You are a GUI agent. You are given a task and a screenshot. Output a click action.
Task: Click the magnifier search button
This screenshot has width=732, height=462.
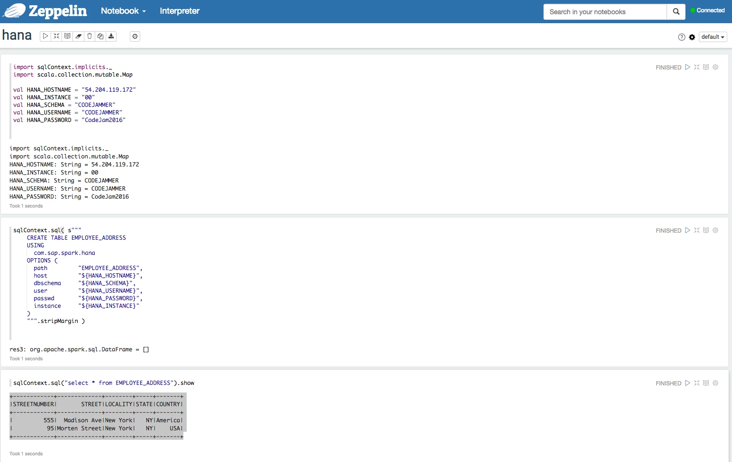coord(676,12)
